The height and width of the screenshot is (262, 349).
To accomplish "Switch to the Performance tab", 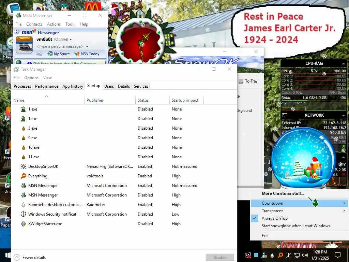I will pyautogui.click(x=47, y=86).
